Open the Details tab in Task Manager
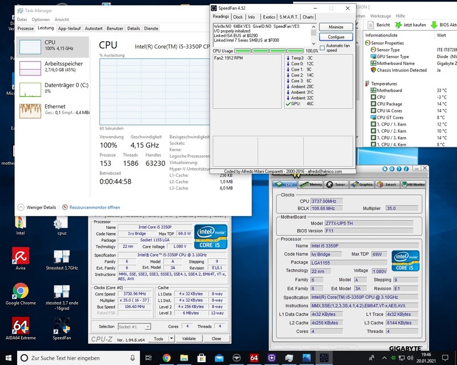 (x=134, y=29)
